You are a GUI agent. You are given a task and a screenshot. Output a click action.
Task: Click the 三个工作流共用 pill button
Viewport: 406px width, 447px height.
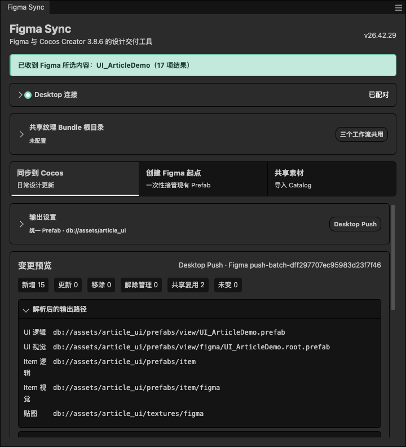pyautogui.click(x=361, y=134)
